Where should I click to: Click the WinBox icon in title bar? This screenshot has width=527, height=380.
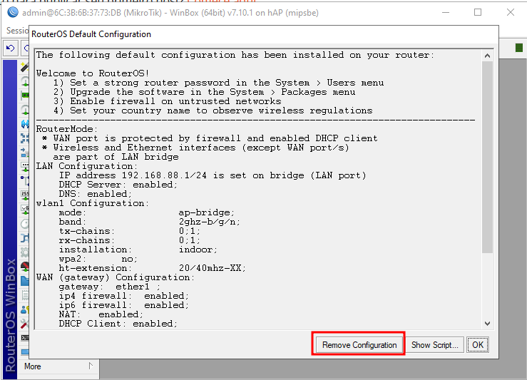tap(11, 12)
